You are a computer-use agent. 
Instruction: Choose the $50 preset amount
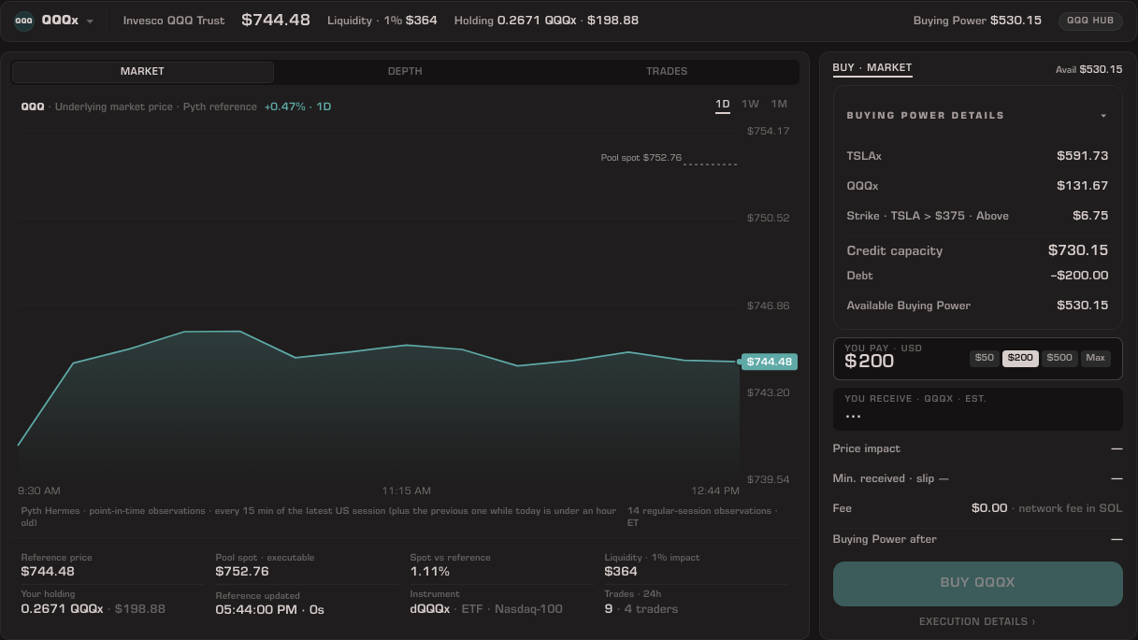pos(985,358)
